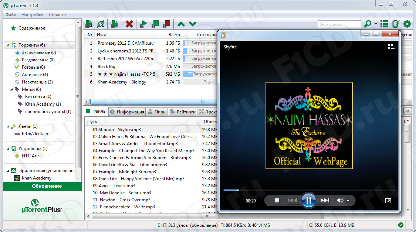Open the Настройки menu
Viewport: 416px width, 232px height.
33,15
